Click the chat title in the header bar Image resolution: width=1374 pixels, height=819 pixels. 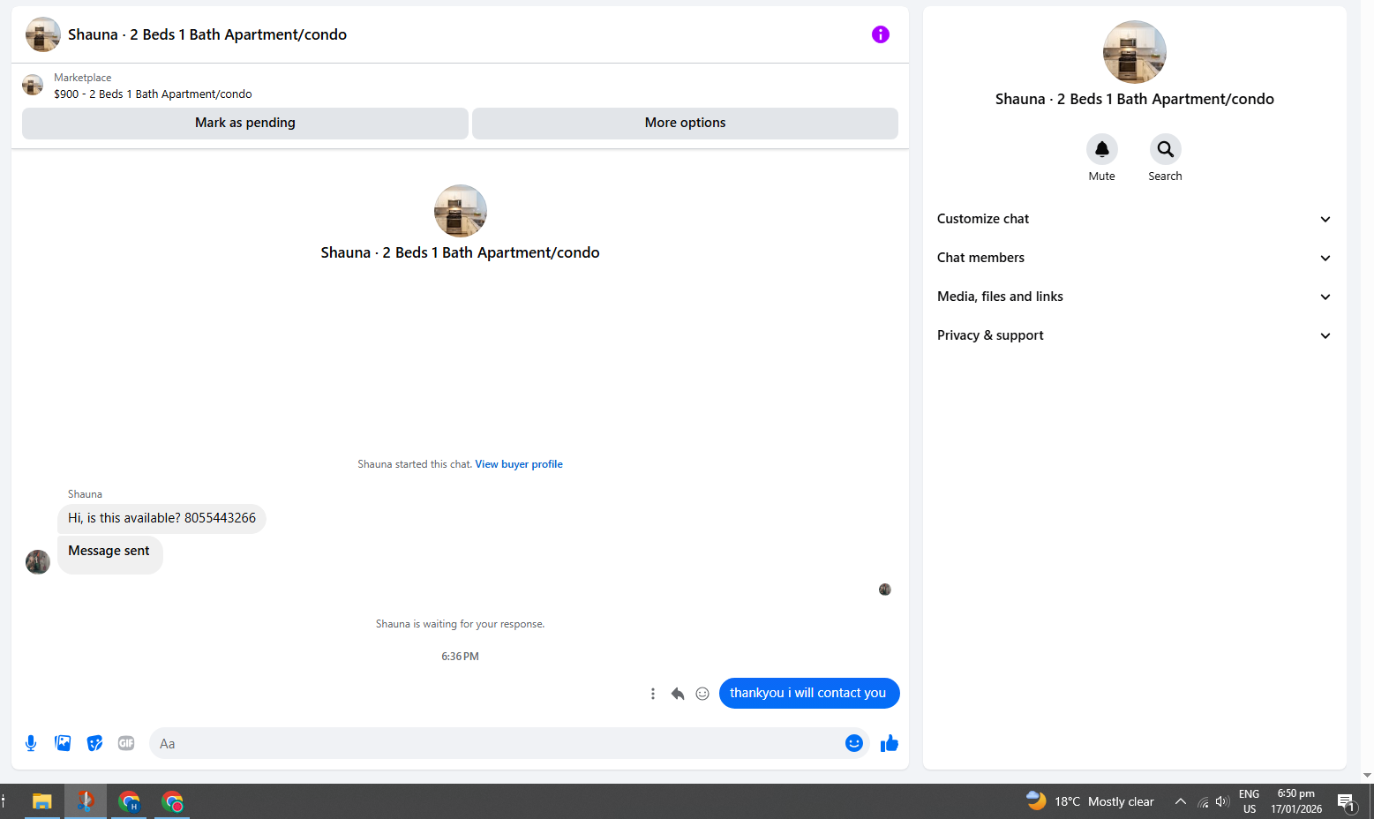[x=207, y=34]
